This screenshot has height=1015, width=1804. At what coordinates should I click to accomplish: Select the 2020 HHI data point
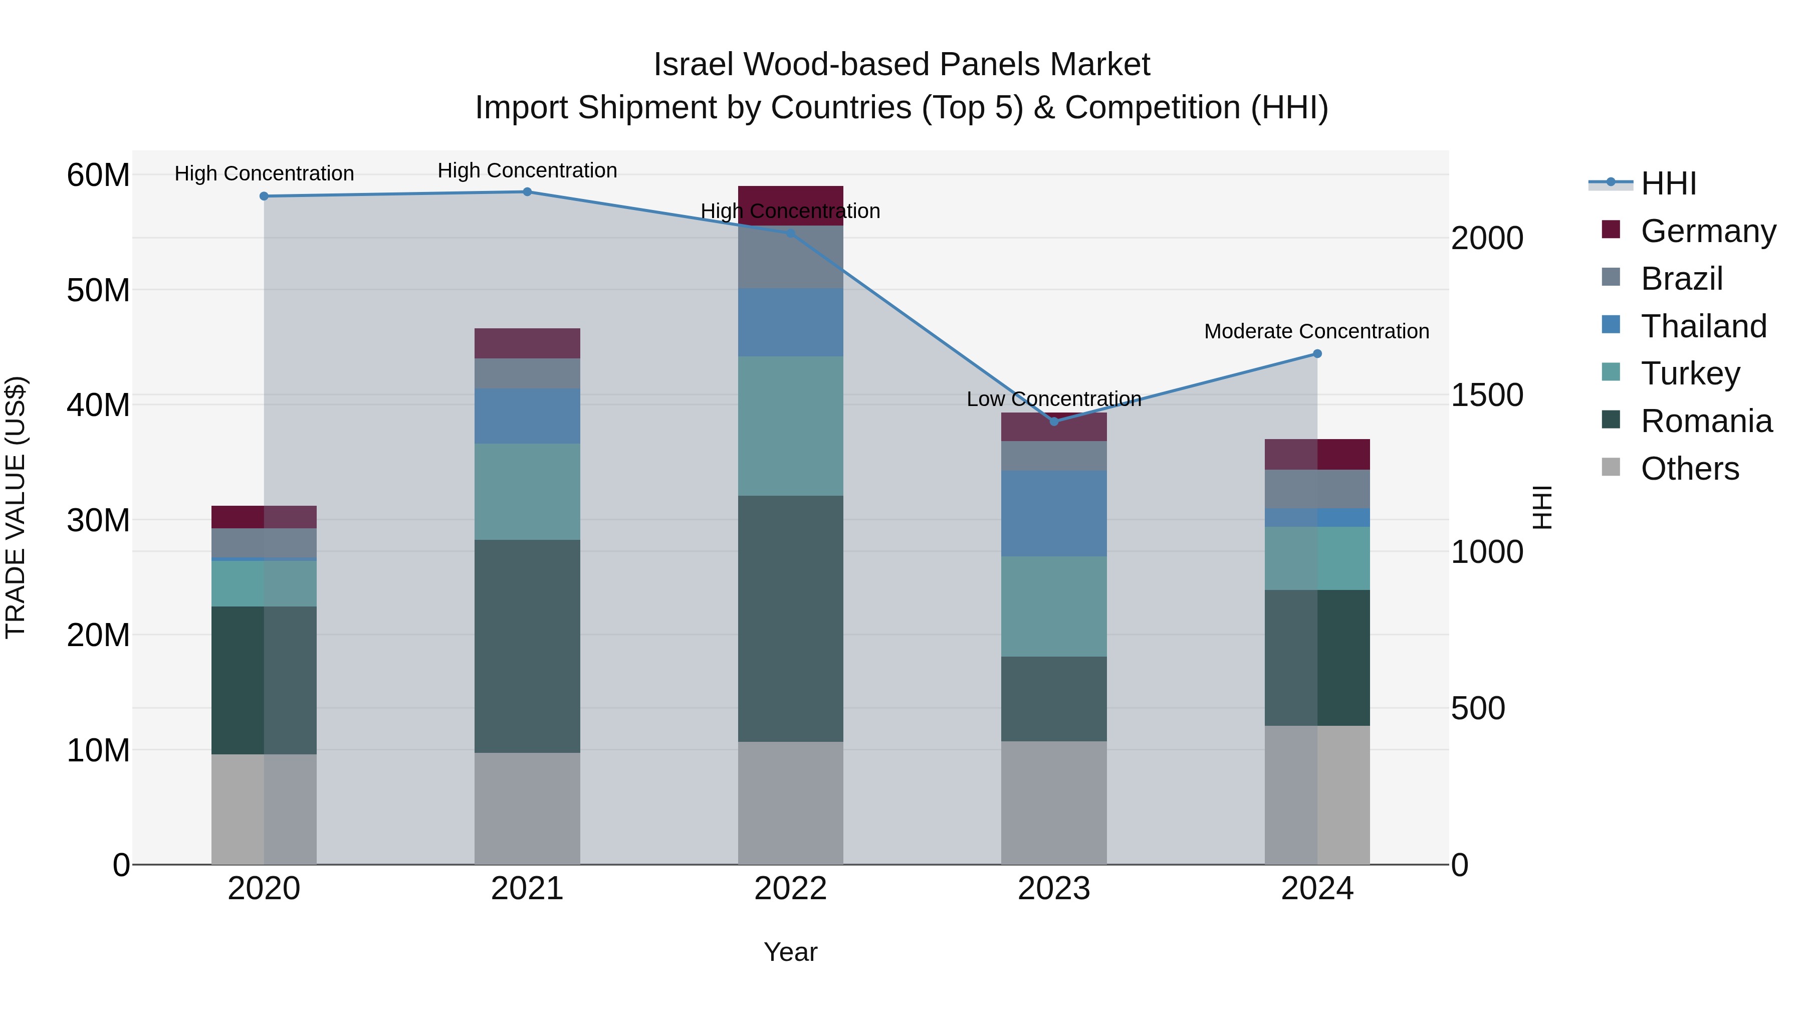264,196
